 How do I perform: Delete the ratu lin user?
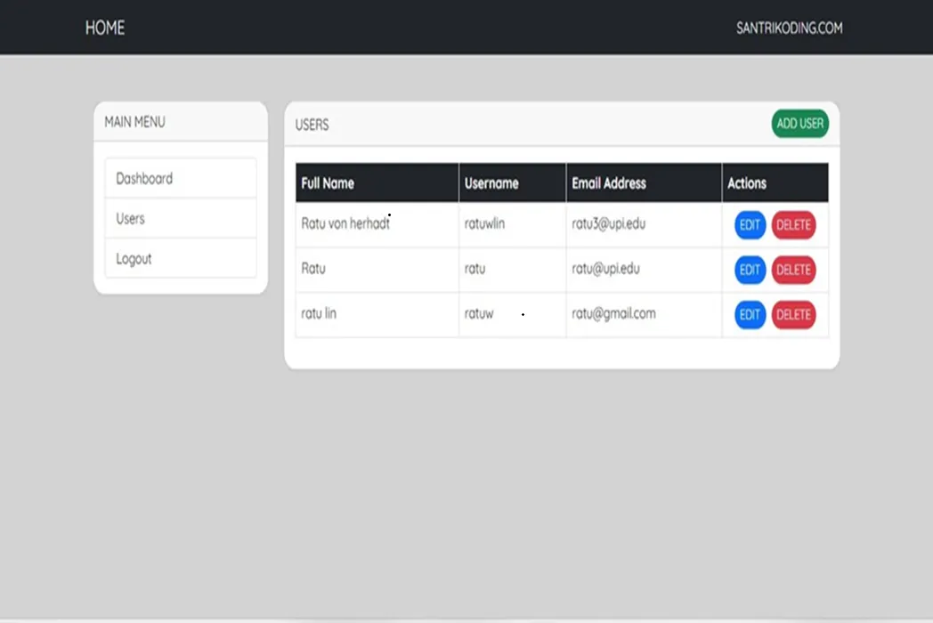(x=793, y=315)
